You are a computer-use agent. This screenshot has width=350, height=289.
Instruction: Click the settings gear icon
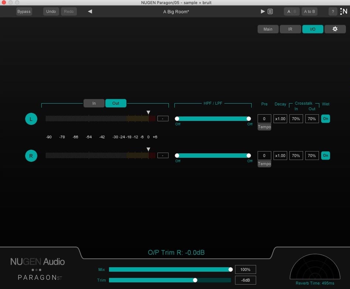(335, 29)
